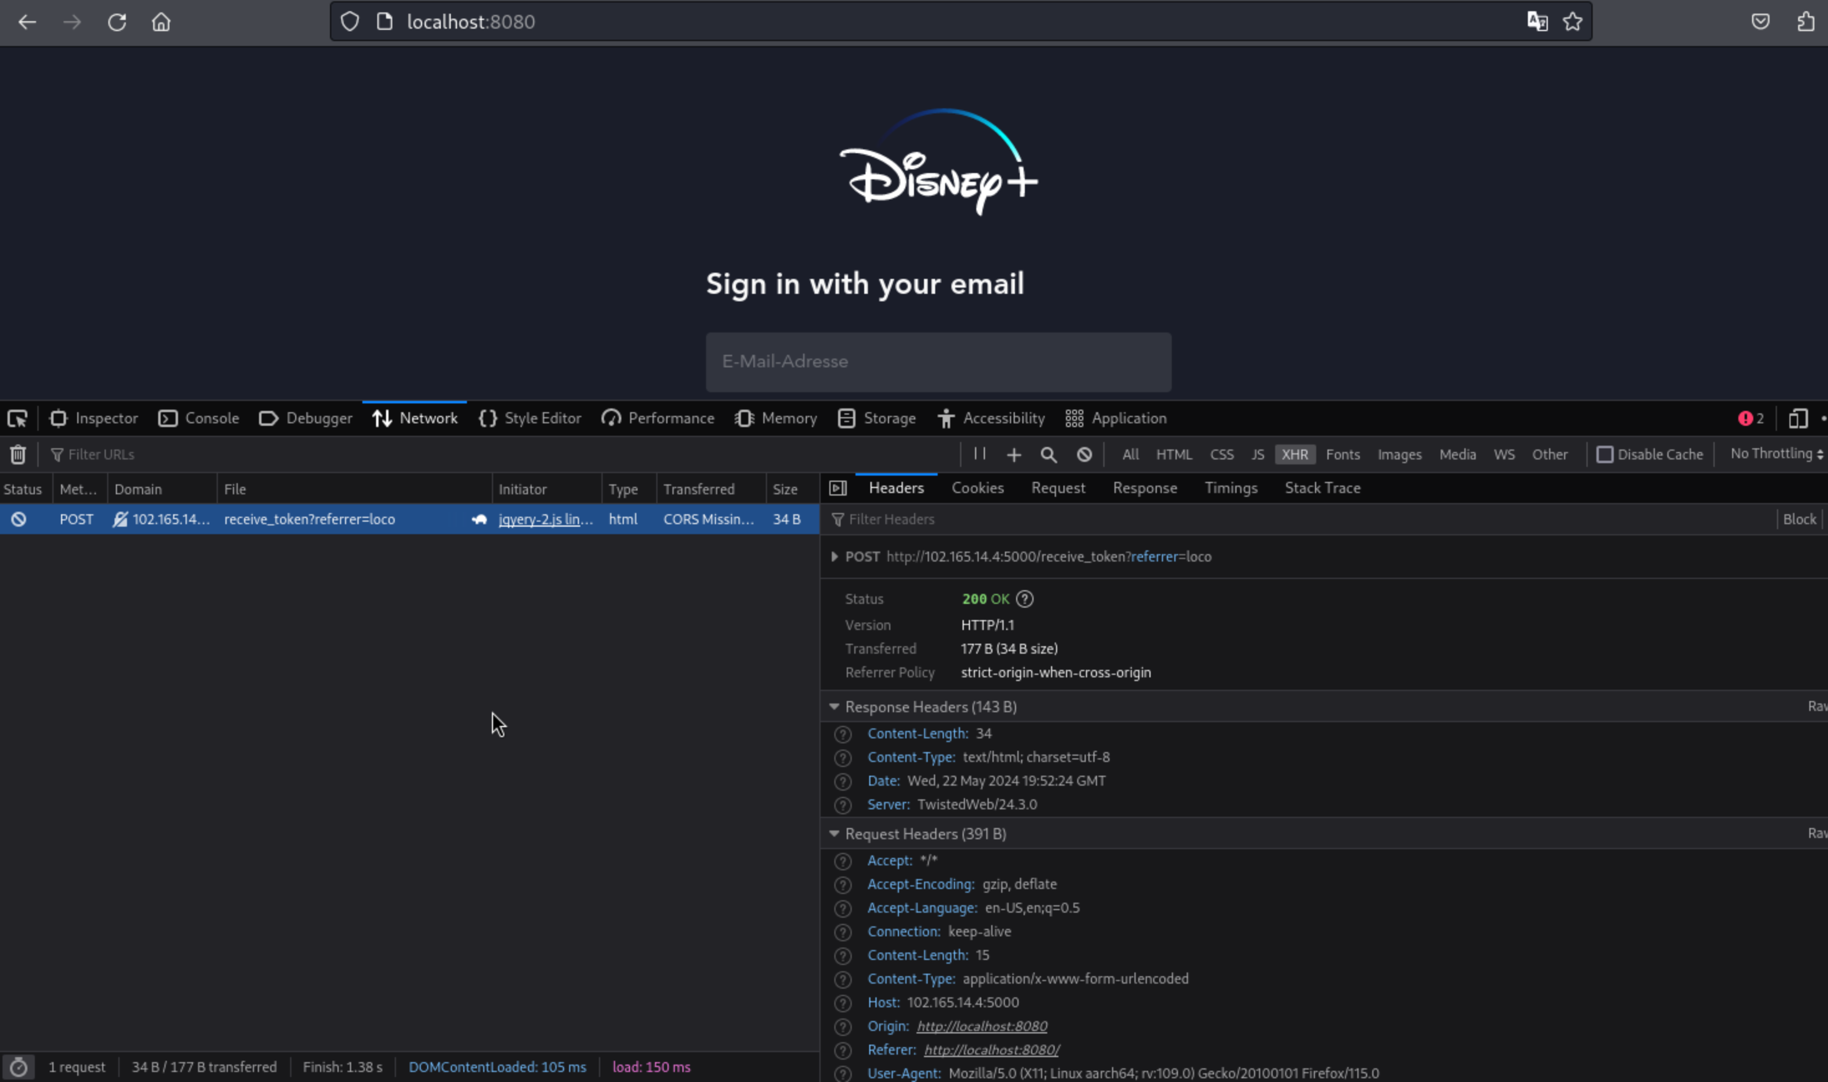The height and width of the screenshot is (1082, 1828).
Task: Open the browser home page icon
Action: pyautogui.click(x=161, y=22)
